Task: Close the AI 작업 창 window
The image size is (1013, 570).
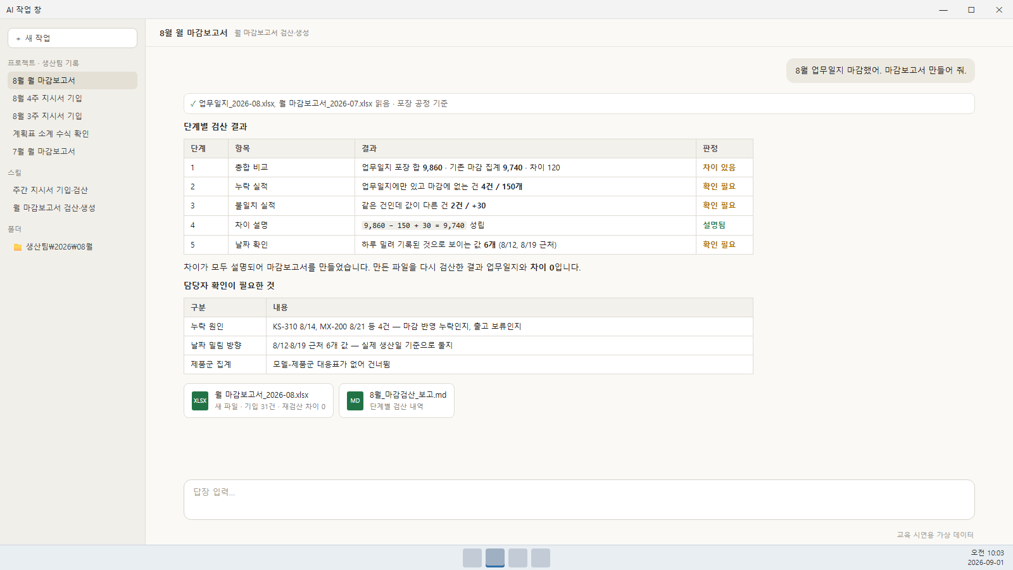Action: tap(999, 9)
